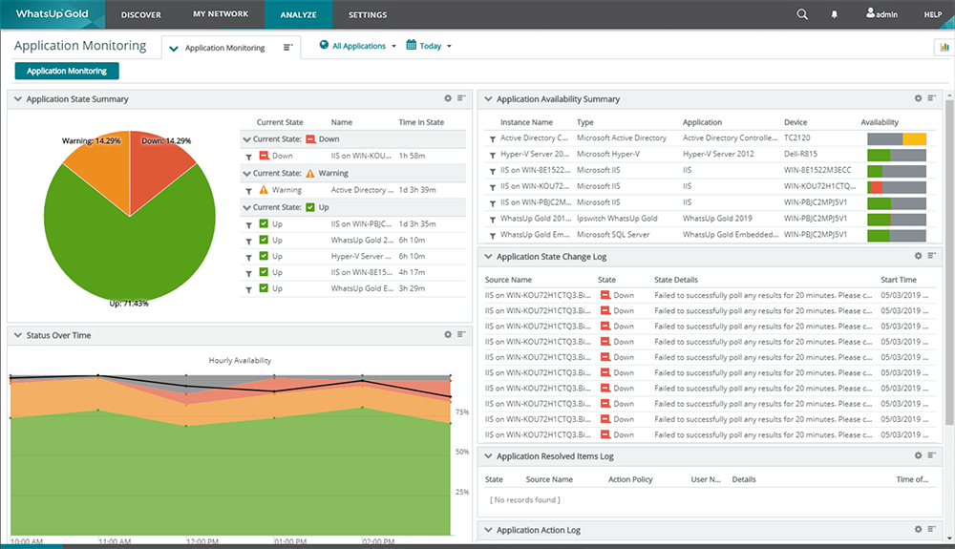Open Application Resolved Items Log gear settings
Image resolution: width=955 pixels, height=549 pixels.
coord(918,455)
